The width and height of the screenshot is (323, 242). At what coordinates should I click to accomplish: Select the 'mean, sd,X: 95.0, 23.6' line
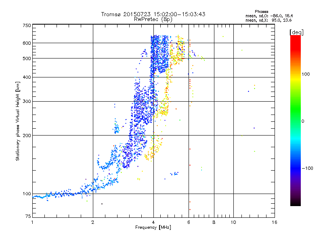click(x=268, y=20)
